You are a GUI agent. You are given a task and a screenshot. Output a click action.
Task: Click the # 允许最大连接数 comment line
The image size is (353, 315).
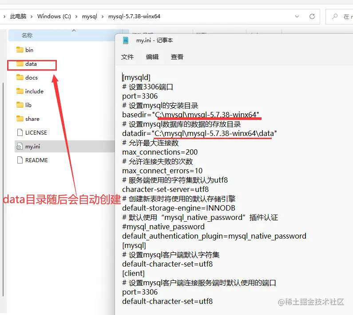(x=151, y=143)
